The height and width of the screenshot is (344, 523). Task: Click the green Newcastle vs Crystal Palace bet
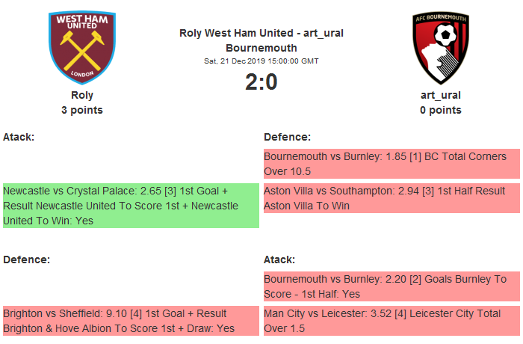131,206
